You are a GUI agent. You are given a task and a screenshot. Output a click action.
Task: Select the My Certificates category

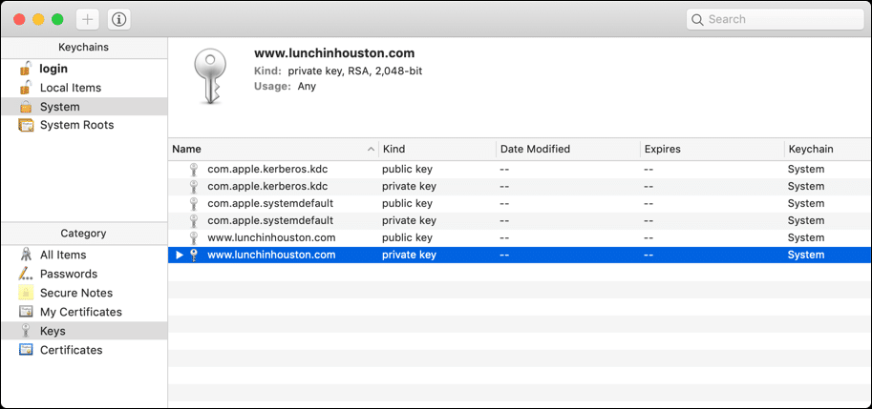pyautogui.click(x=80, y=312)
